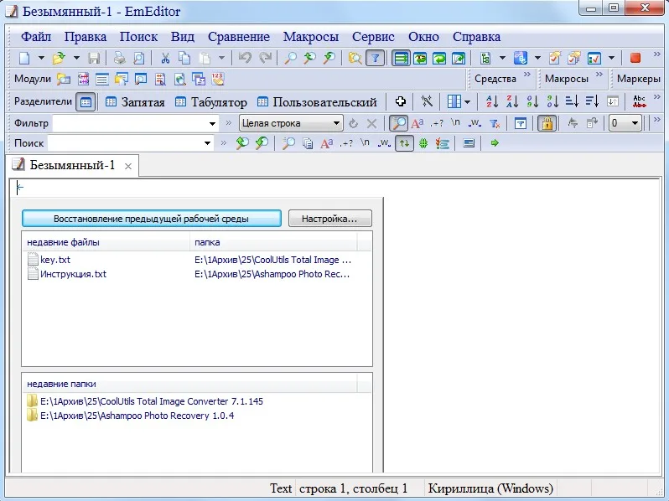The width and height of the screenshot is (669, 501).
Task: Open the Сравнение menu
Action: [x=238, y=37]
